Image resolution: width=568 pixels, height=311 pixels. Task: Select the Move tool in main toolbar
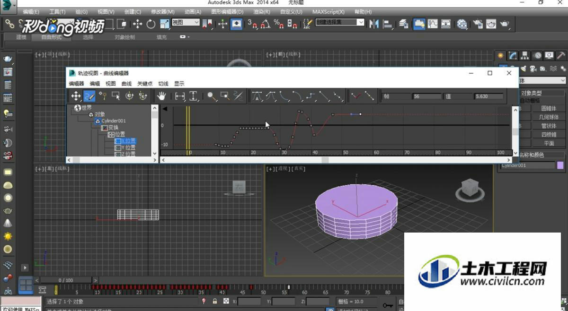pos(137,24)
